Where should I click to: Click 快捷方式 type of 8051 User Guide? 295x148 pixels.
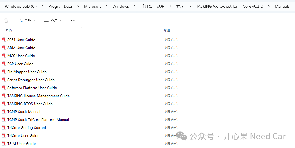(170, 40)
